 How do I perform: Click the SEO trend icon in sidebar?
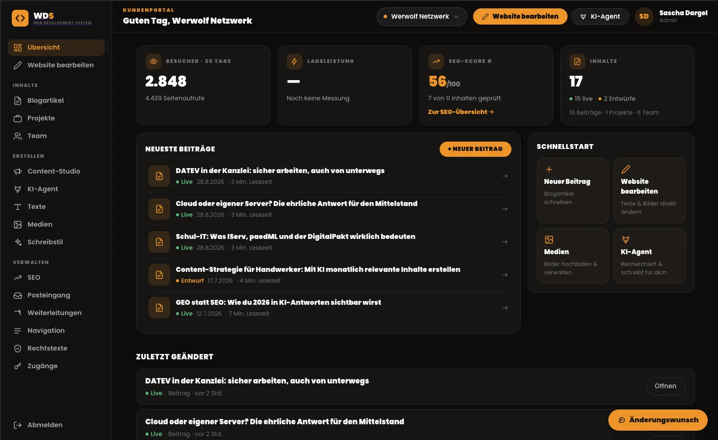(x=18, y=278)
